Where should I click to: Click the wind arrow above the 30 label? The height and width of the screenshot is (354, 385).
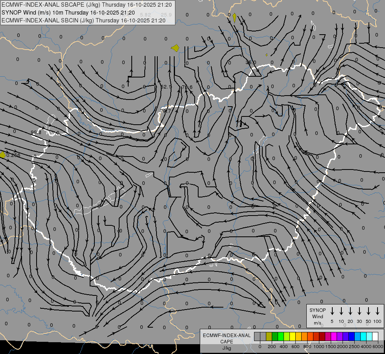pos(359,311)
